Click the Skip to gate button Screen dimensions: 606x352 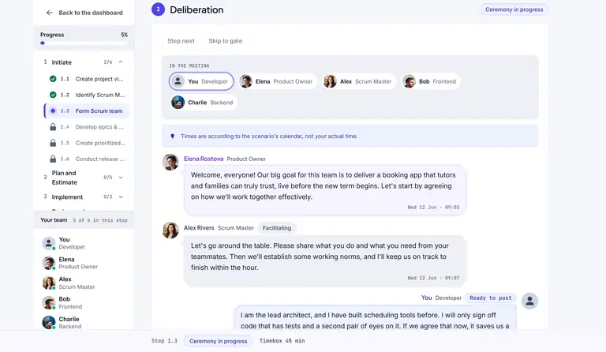tap(226, 41)
